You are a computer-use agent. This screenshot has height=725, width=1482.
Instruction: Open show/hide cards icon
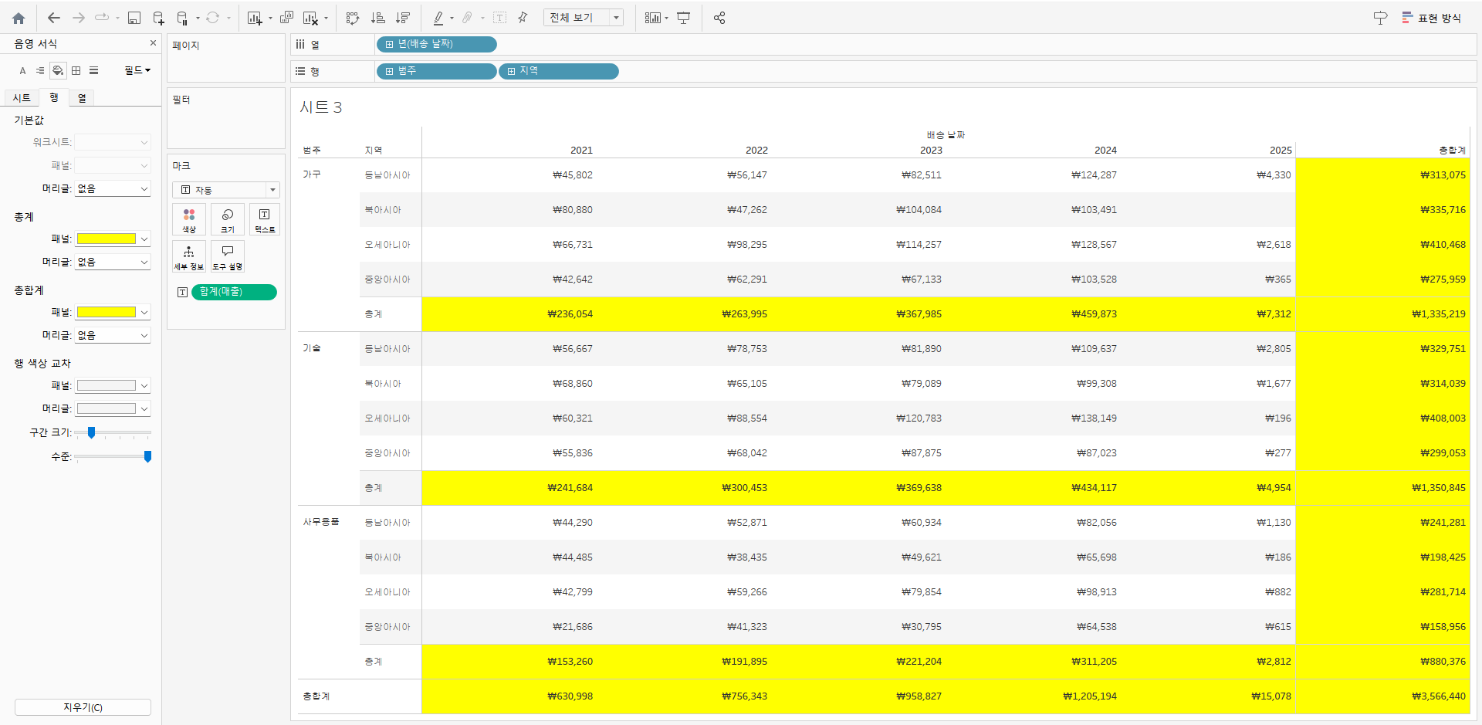coord(653,18)
